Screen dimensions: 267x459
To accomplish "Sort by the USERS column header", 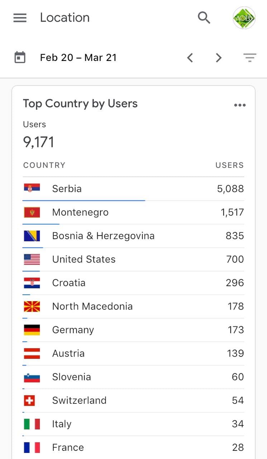I will (229, 165).
